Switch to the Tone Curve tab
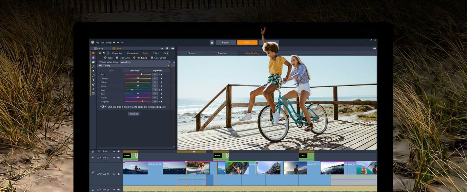The width and height of the screenshot is (467, 192). (124, 58)
